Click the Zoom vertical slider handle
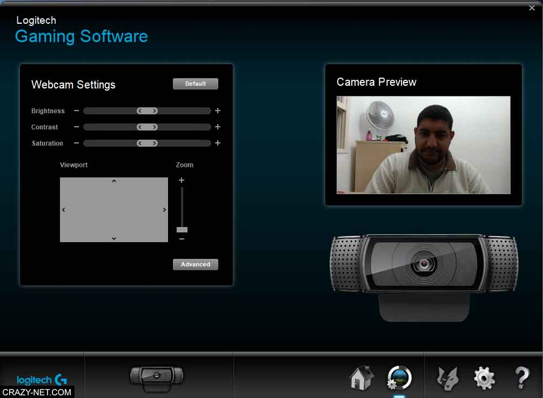The height and width of the screenshot is (398, 543). coord(182,230)
